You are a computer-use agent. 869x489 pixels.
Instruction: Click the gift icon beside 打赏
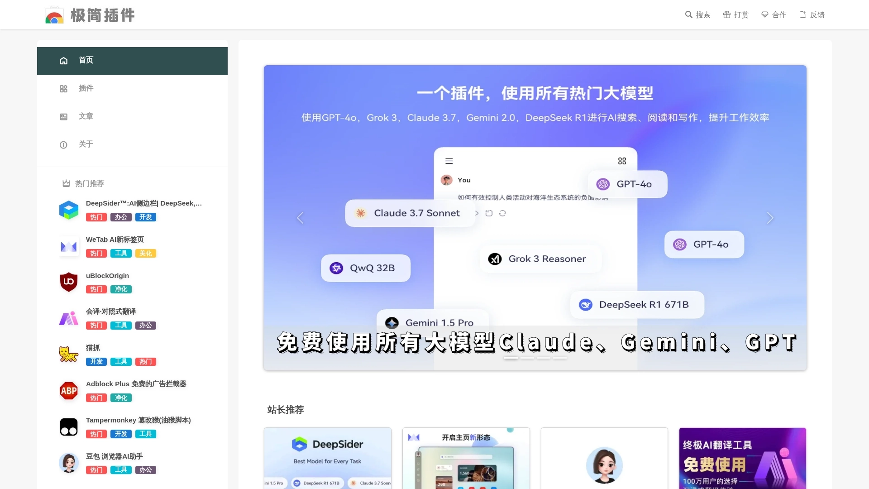click(x=727, y=14)
